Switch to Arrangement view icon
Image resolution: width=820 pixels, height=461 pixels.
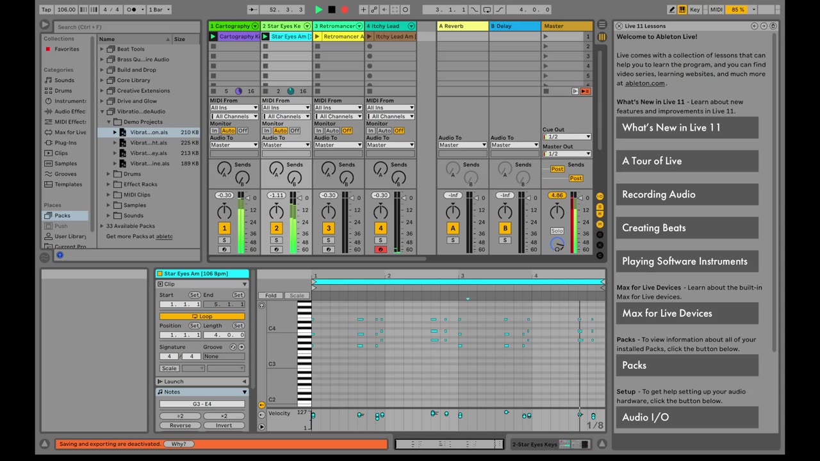coord(602,24)
